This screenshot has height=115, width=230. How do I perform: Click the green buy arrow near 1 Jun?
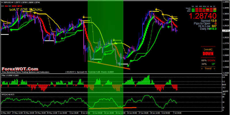[x=62, y=38]
